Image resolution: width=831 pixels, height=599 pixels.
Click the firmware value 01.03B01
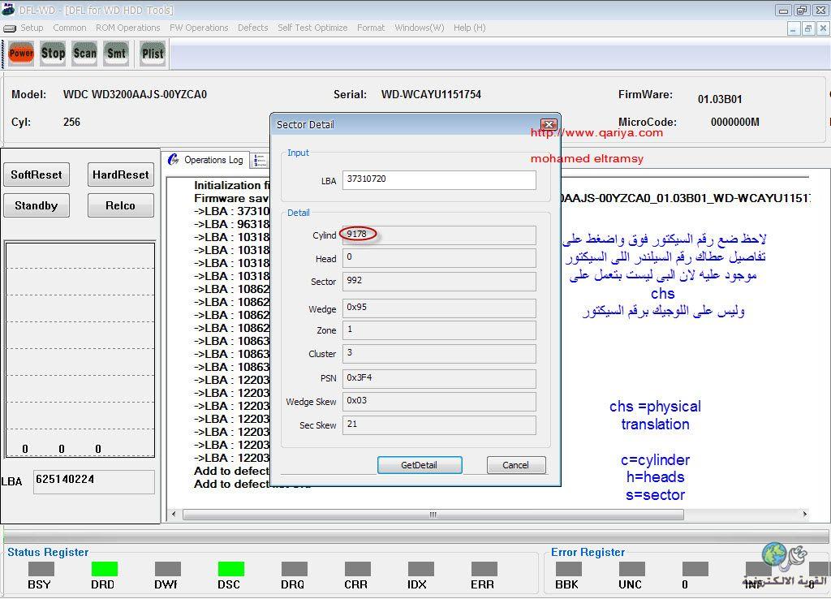tap(720, 99)
